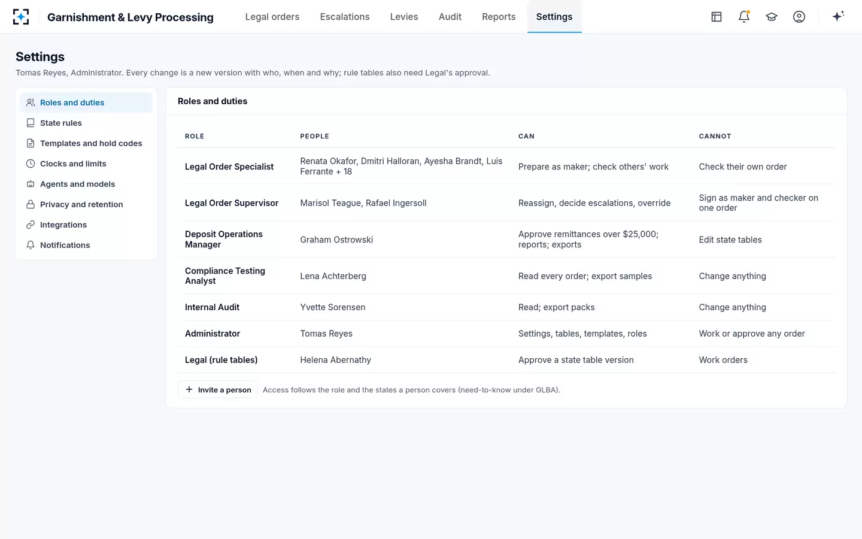Select the Internal Audit role row
Viewport: 862px width, 539px height.
coord(506,307)
